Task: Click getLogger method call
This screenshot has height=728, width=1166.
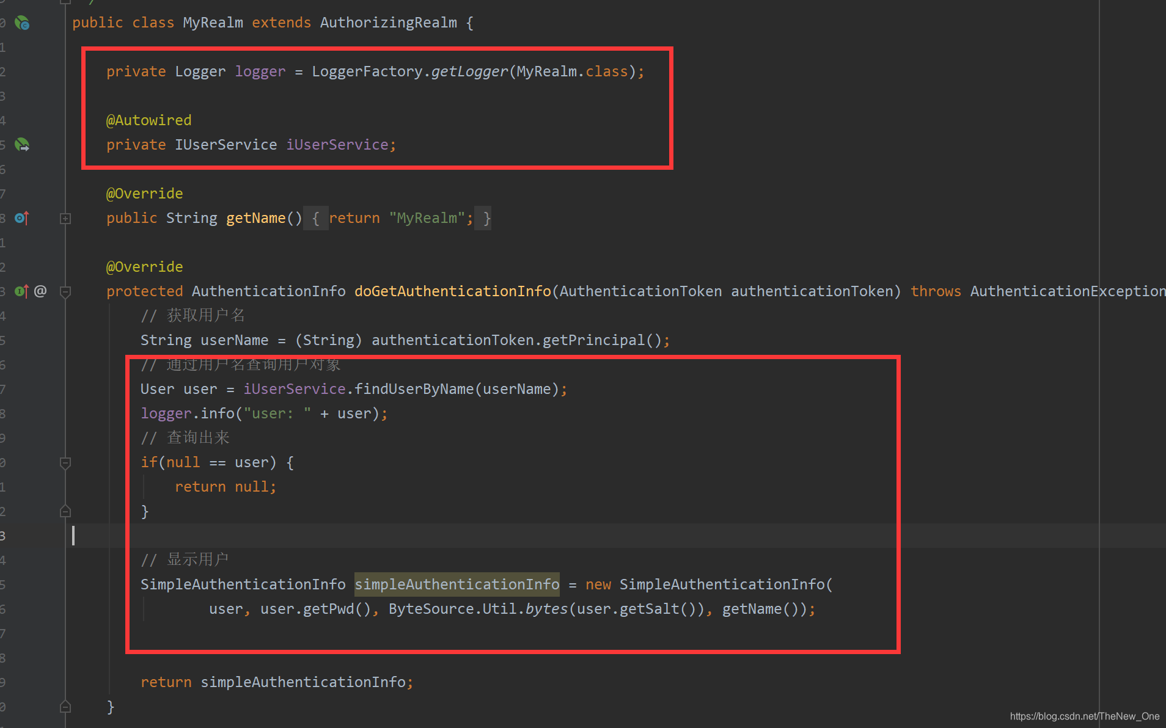Action: coord(469,71)
